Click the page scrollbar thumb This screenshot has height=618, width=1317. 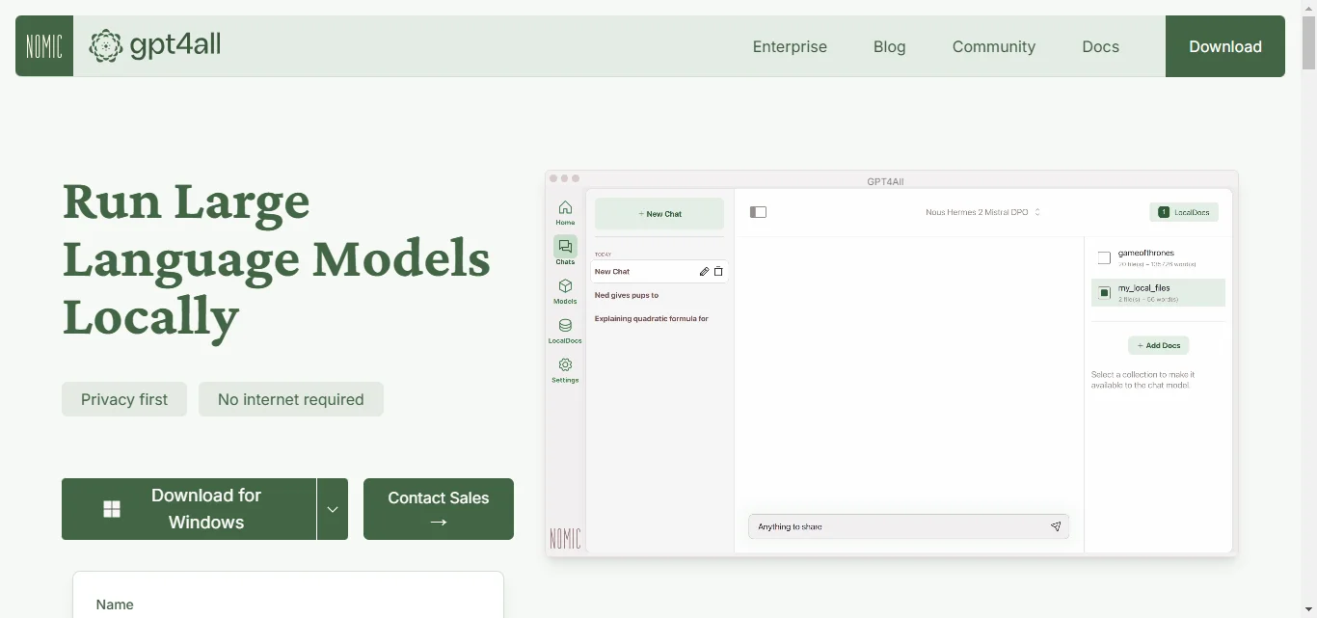(x=1308, y=42)
